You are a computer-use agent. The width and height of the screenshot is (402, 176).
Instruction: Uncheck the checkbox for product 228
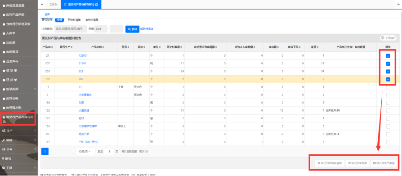click(x=388, y=71)
